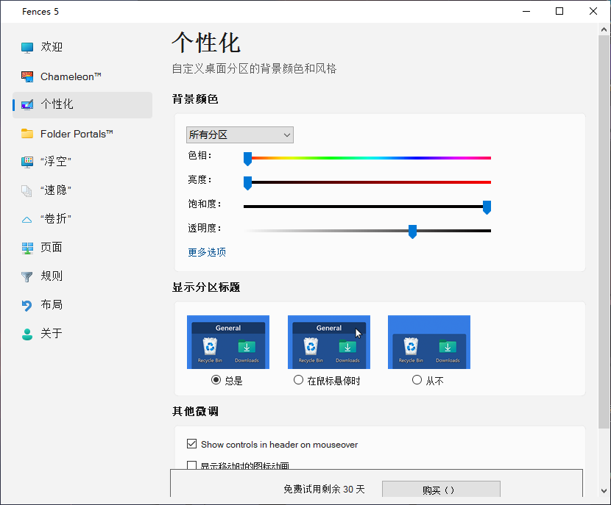Click the 其他微调 heading
611x505 pixels.
click(x=195, y=411)
